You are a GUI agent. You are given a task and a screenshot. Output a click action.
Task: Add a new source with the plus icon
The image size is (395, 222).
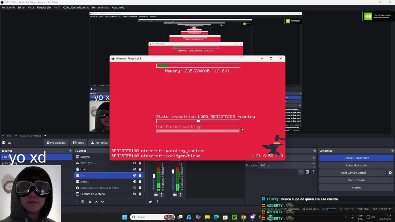click(77, 202)
